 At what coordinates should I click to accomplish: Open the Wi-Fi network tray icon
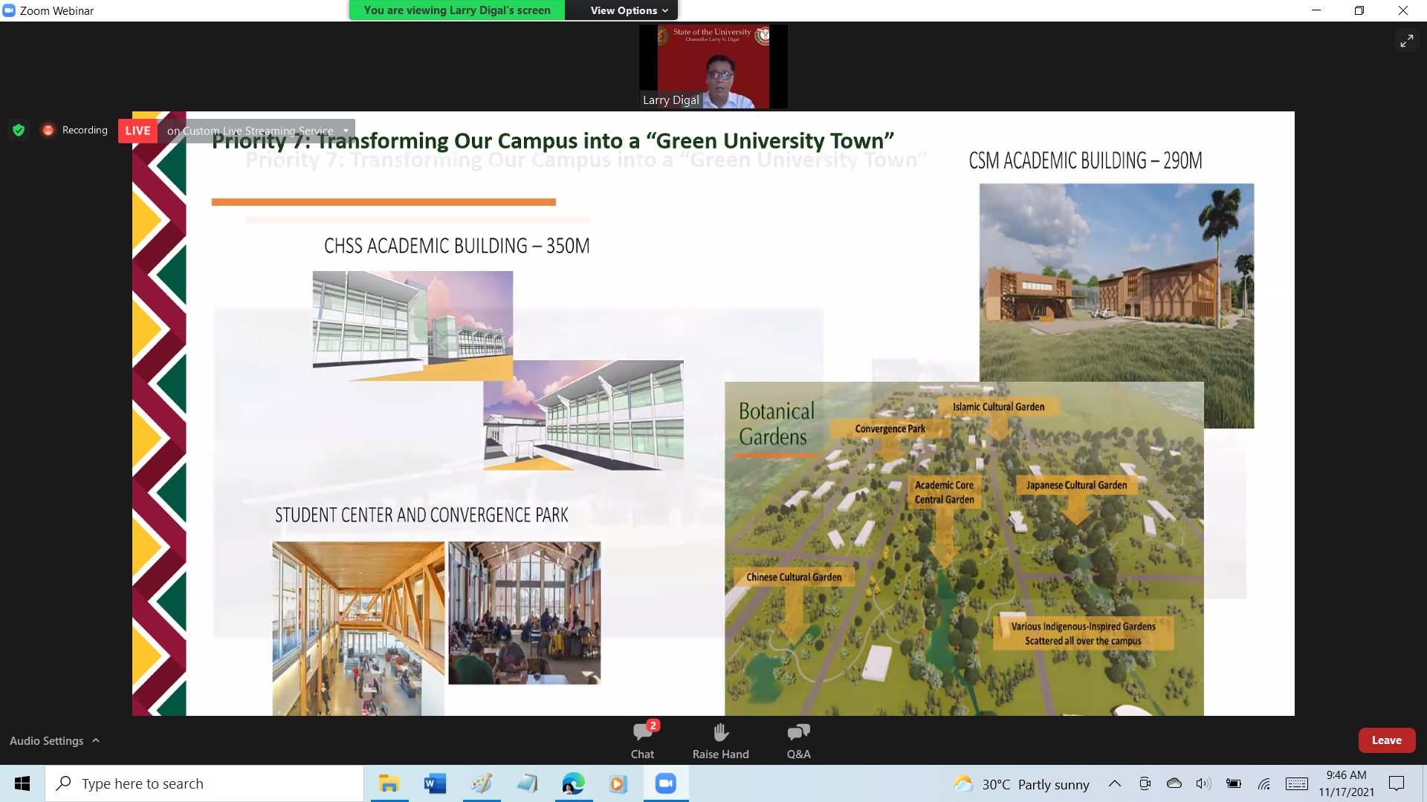pos(1264,783)
